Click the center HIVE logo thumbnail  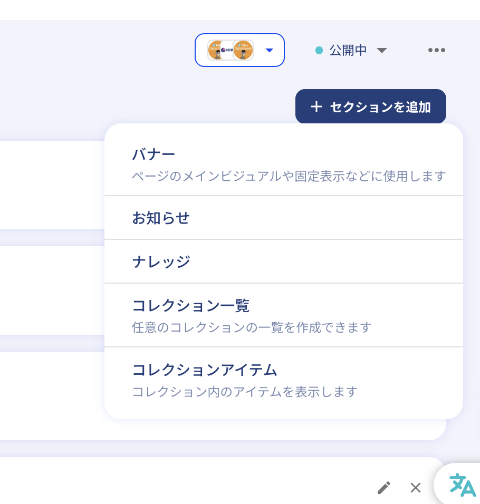[x=228, y=50]
